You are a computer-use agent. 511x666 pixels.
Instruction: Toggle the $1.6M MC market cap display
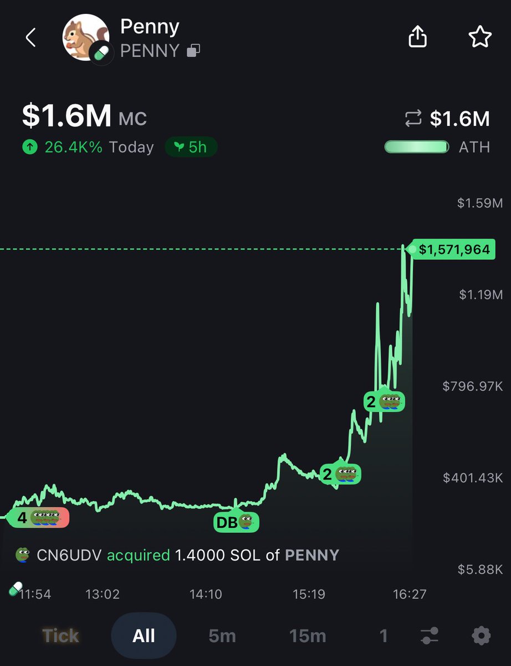coord(84,118)
